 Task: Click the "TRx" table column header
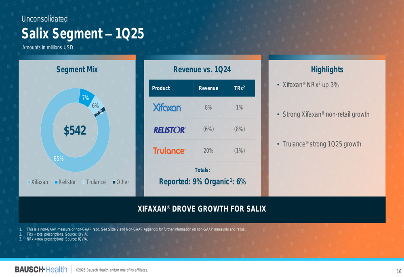(239, 88)
